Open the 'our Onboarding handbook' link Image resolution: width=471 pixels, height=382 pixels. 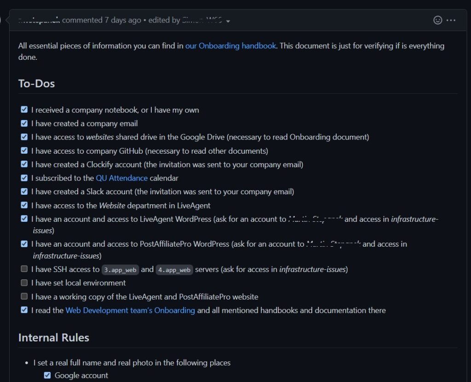(230, 46)
